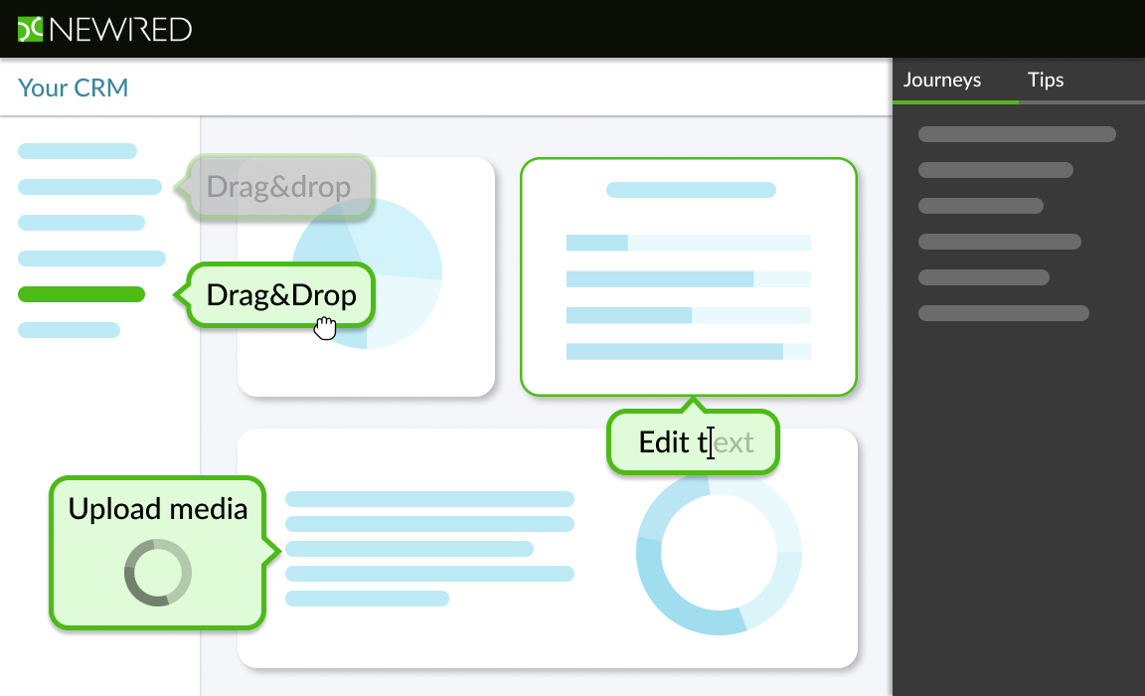This screenshot has height=696, width=1145.
Task: Switch to the Journeys tab
Action: (x=942, y=80)
